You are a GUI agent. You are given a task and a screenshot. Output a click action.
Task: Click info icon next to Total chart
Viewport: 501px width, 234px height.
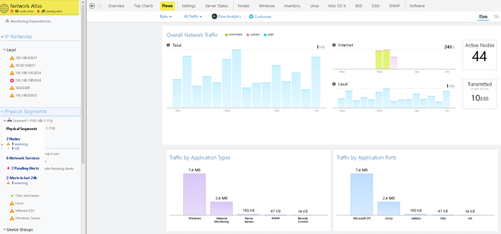pyautogui.click(x=168, y=45)
